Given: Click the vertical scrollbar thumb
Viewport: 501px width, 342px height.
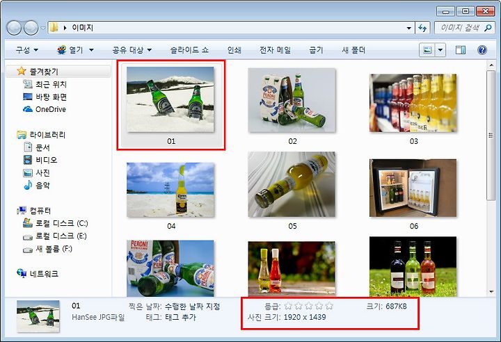Looking at the screenshot, I should click(491, 136).
